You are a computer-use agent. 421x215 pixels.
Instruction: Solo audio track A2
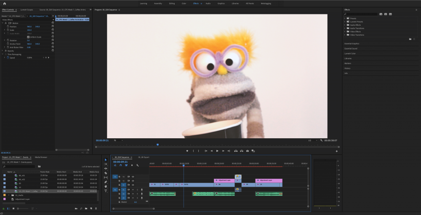click(x=137, y=194)
